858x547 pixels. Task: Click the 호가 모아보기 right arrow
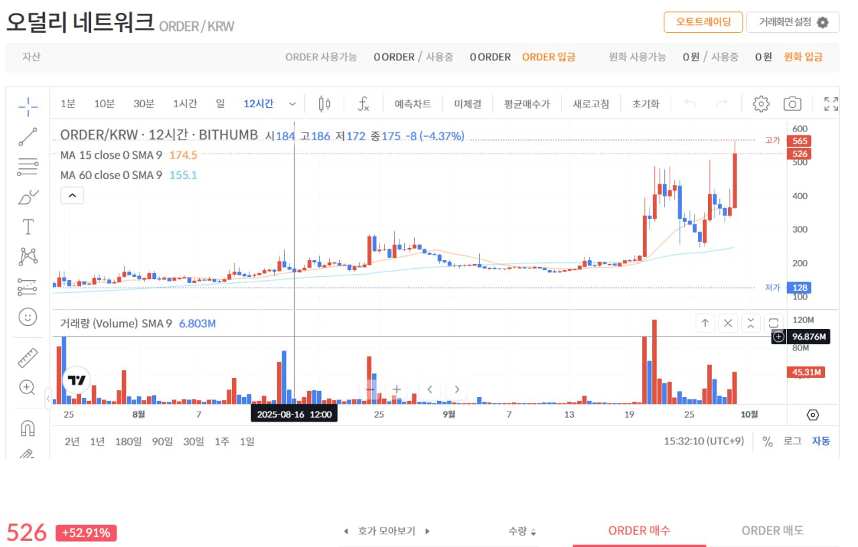point(428,531)
